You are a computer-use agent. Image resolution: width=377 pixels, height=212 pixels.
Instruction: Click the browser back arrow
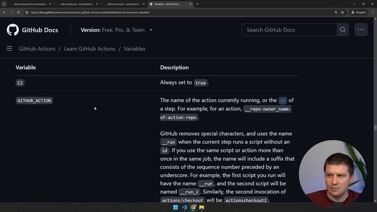click(4, 12)
